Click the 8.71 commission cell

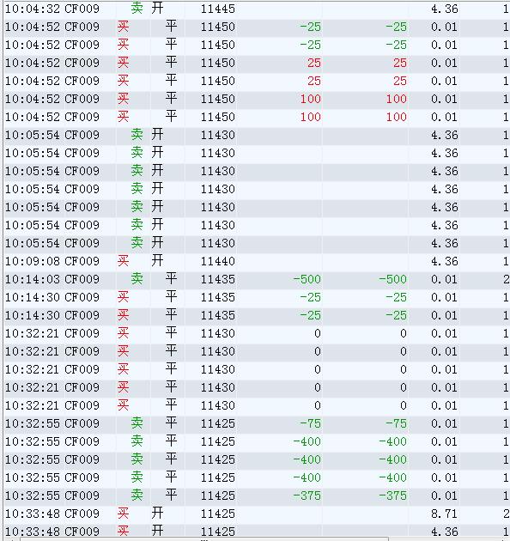click(x=444, y=514)
